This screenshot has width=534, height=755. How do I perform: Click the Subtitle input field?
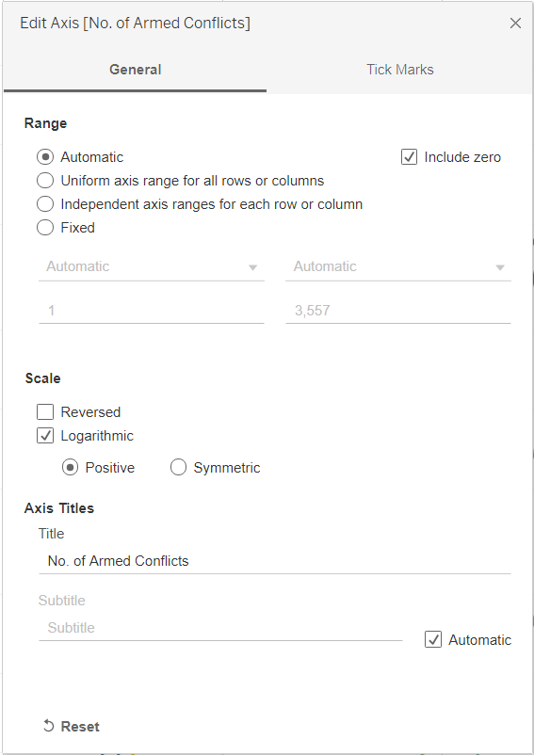[x=220, y=628]
